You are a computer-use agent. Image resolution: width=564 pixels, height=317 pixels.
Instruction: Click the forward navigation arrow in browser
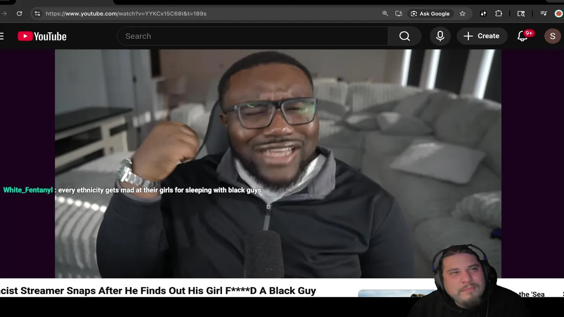coord(4,14)
